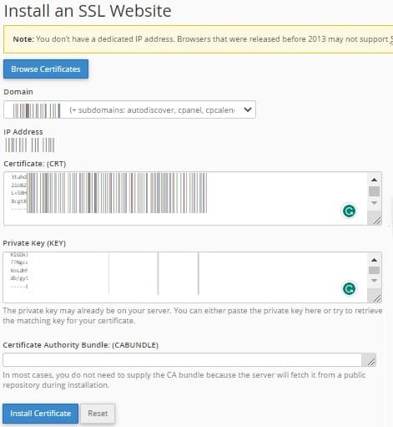Click Grammarly icon in Private Key field
The width and height of the screenshot is (393, 427).
tap(349, 288)
